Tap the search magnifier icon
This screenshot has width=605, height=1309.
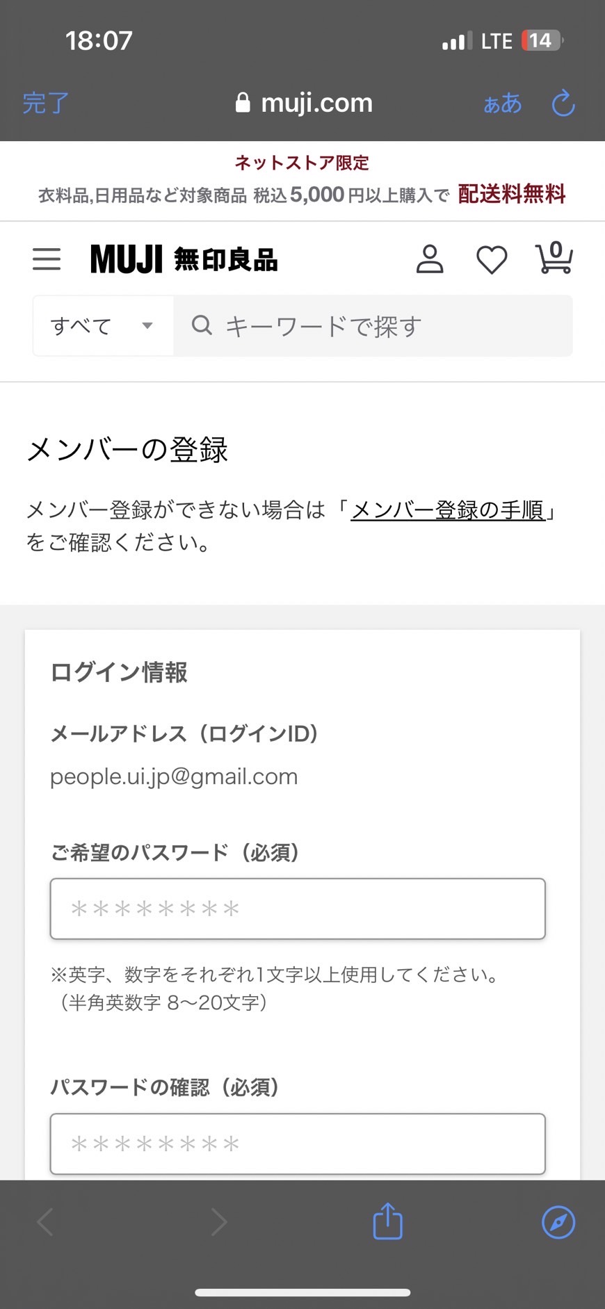pos(202,325)
